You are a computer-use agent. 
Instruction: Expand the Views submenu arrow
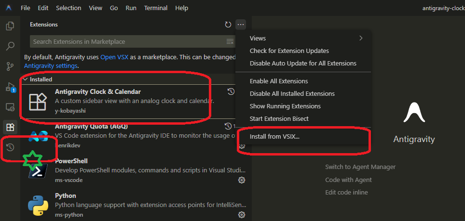(361, 38)
